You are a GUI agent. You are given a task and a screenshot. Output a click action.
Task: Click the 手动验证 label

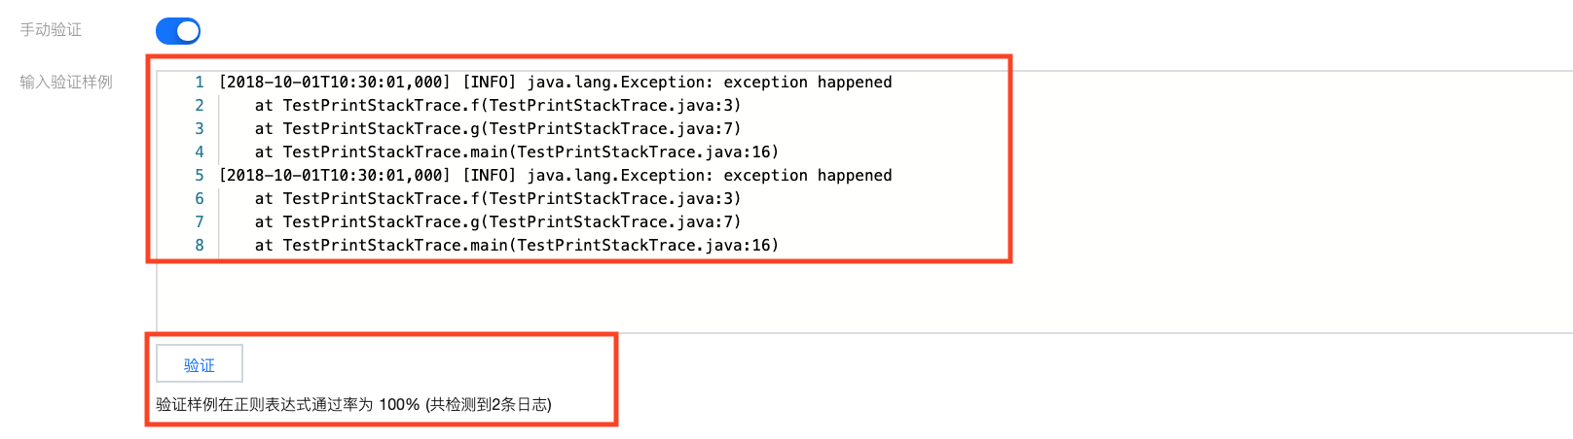tap(51, 30)
